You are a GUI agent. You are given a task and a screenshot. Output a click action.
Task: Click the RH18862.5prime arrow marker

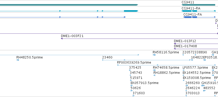[x=154, y=75]
